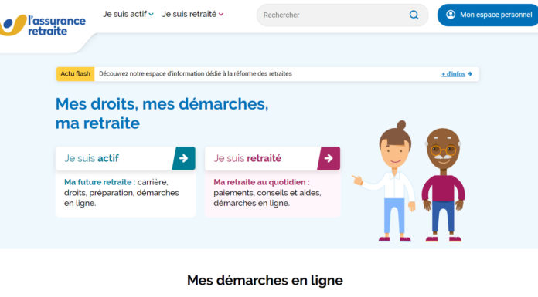Select the 'Je suis actif' card title

tap(92, 158)
